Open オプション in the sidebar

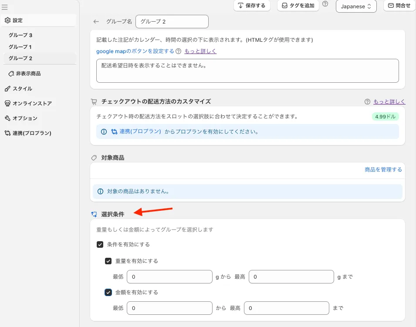(x=25, y=118)
